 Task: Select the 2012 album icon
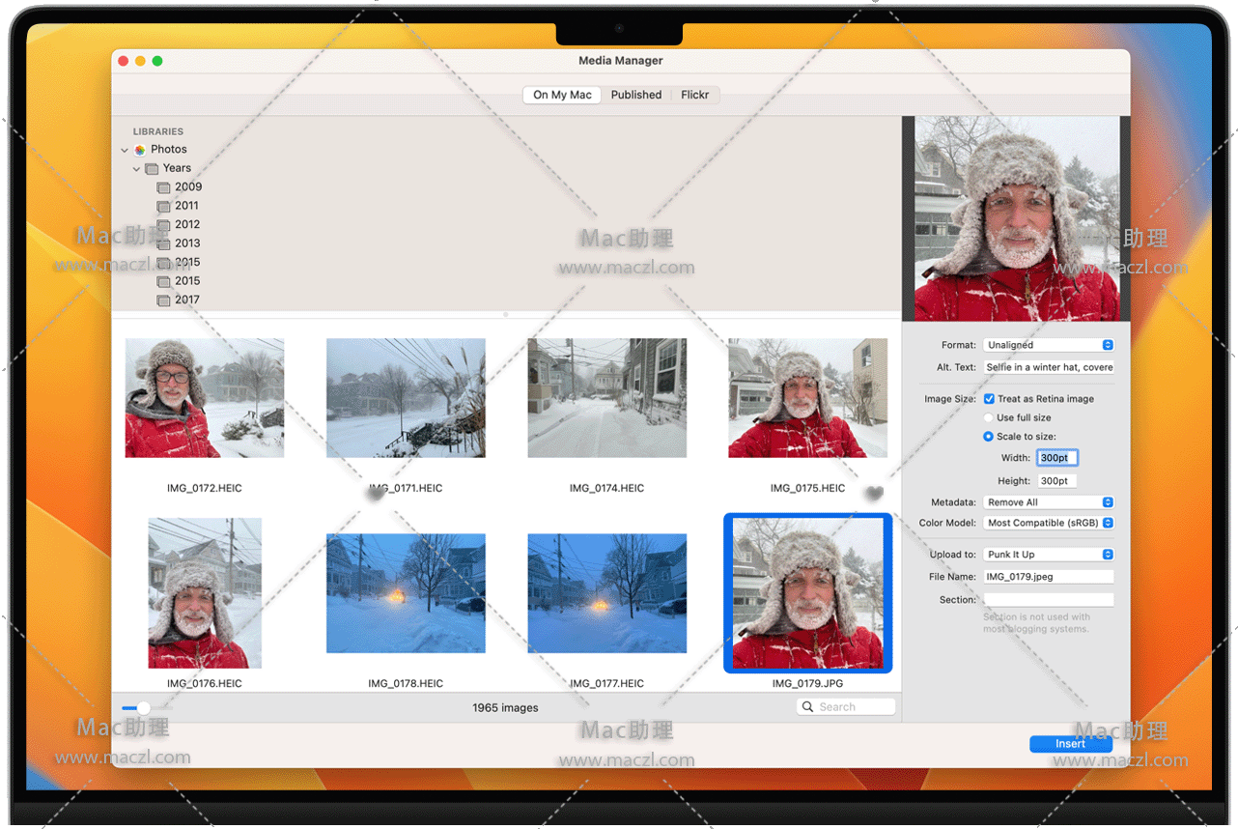[x=163, y=225]
